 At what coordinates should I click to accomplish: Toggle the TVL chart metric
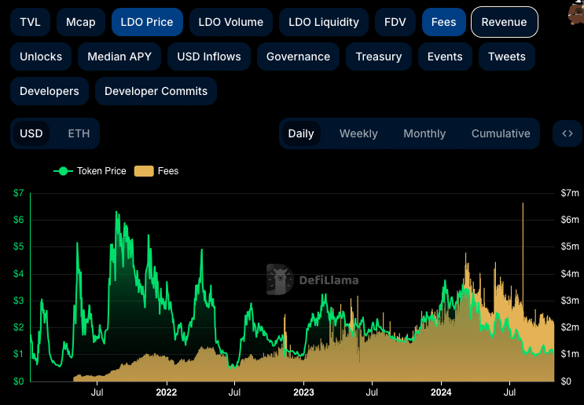pos(30,22)
